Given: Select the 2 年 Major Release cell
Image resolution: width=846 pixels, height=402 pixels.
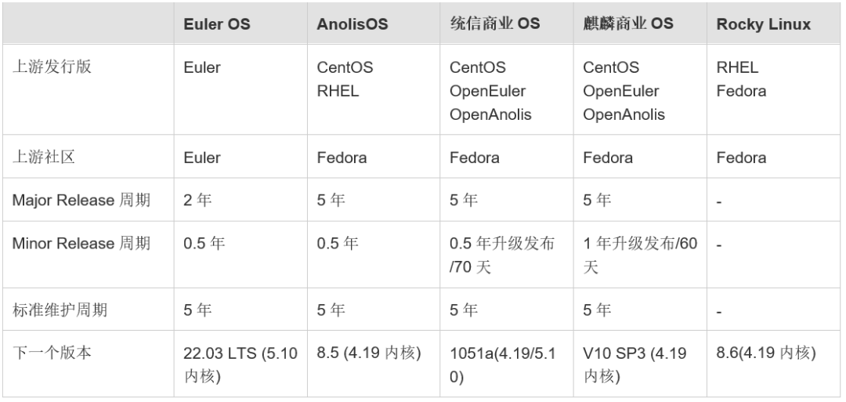Looking at the screenshot, I should (x=197, y=201).
